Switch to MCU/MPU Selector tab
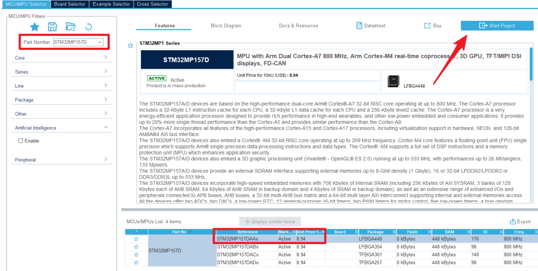The height and width of the screenshot is (271, 538). 25,4
